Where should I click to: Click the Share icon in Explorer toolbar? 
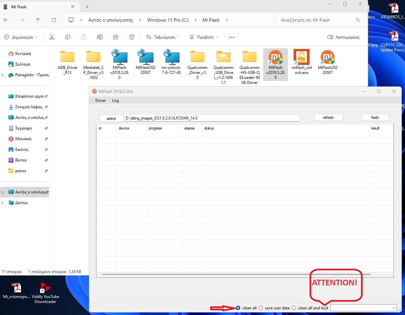[x=116, y=37]
